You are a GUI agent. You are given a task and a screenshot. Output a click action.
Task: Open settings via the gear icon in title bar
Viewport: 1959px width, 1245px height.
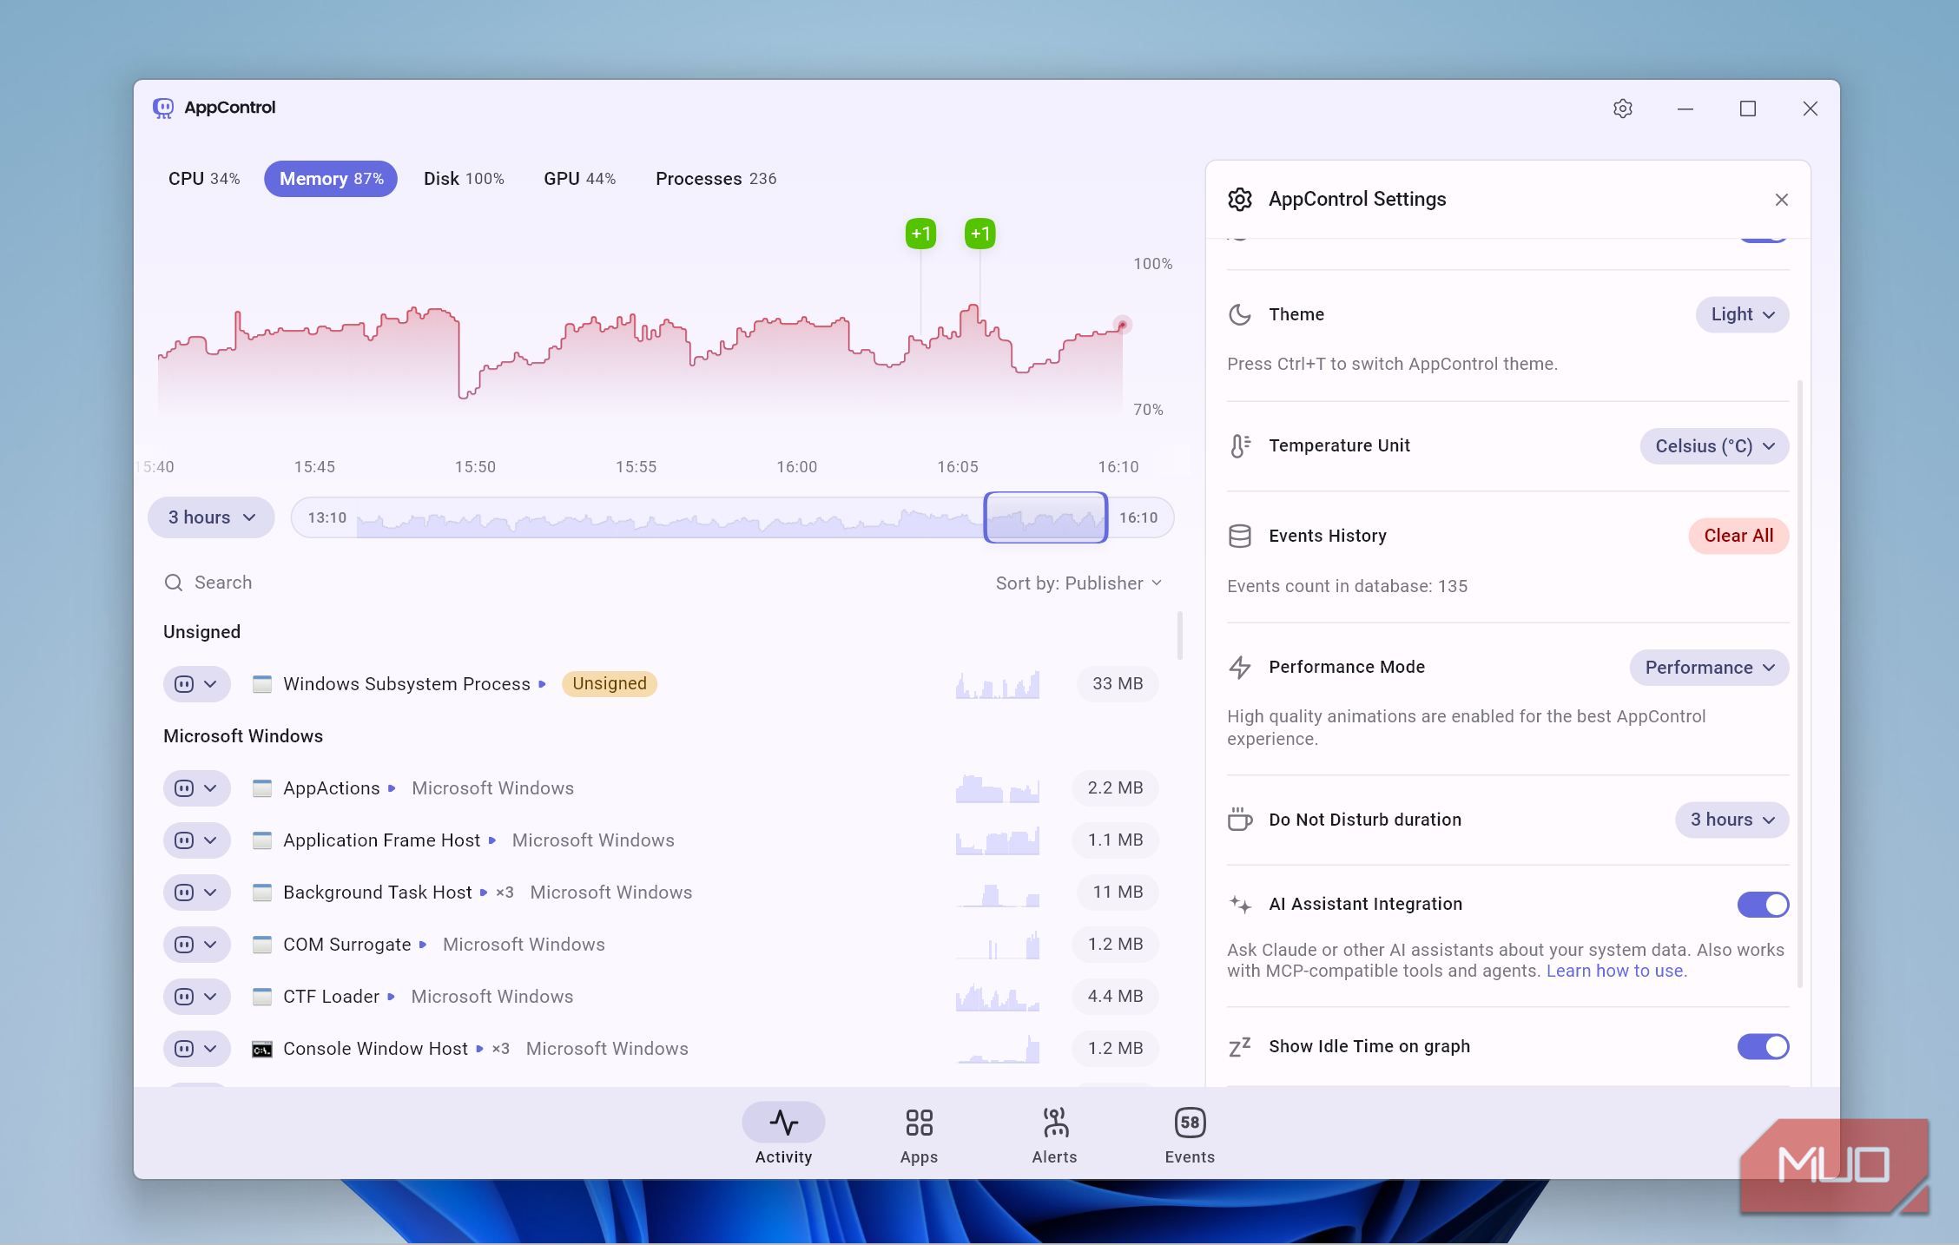point(1622,109)
